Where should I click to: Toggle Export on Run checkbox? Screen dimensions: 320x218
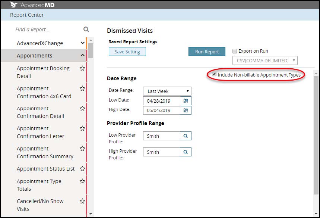[235, 51]
